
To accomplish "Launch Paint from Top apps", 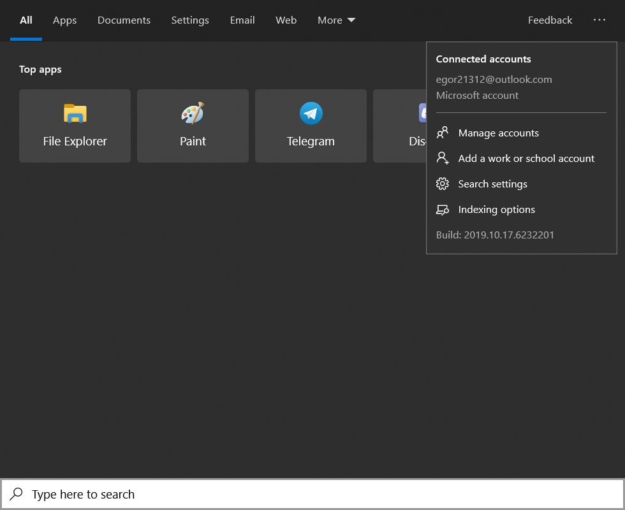I will tap(193, 126).
